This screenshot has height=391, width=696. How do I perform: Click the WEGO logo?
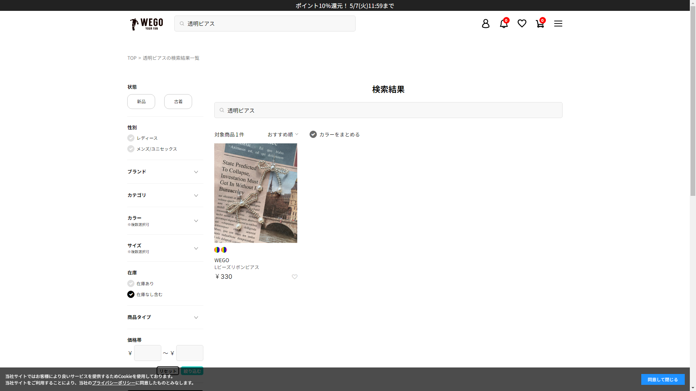pos(146,24)
